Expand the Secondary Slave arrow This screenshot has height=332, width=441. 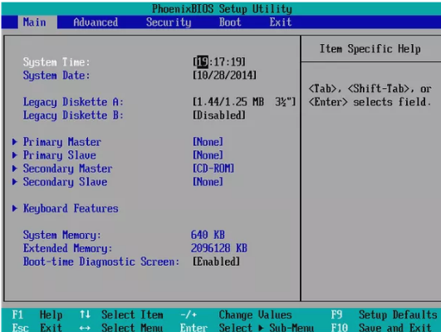point(15,182)
